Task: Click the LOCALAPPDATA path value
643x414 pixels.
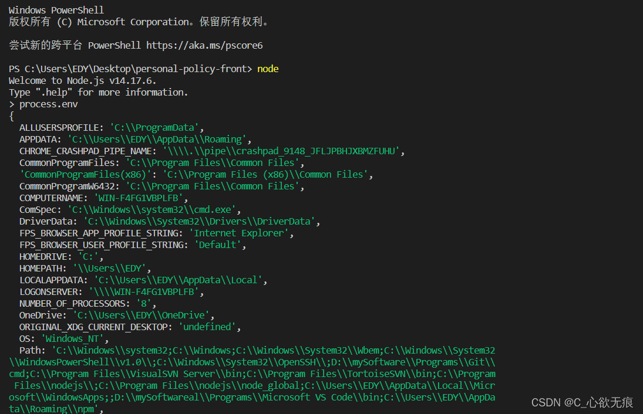Action: (178, 280)
